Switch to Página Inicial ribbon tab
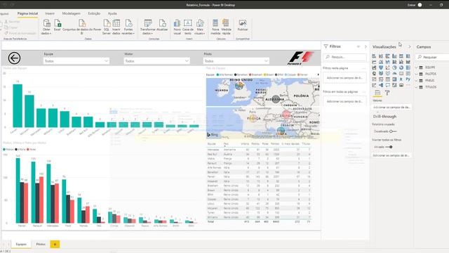 click(x=27, y=13)
